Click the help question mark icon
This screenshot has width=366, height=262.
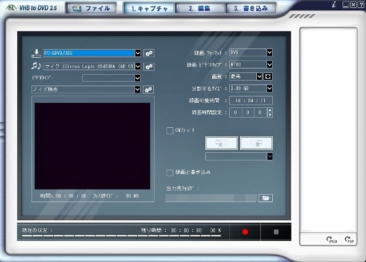tap(360, 5)
